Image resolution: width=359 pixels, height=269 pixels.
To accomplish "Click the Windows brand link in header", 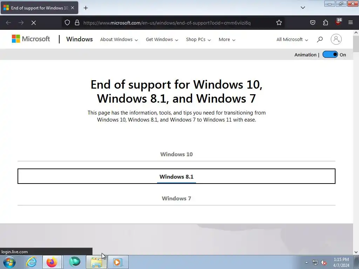I will (80, 39).
